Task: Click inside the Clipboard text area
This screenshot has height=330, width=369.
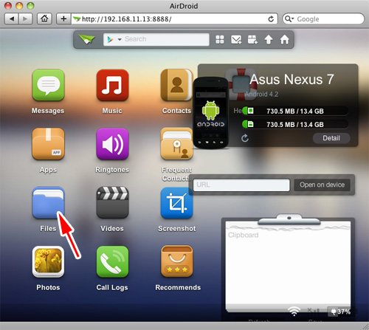Action: [x=288, y=267]
